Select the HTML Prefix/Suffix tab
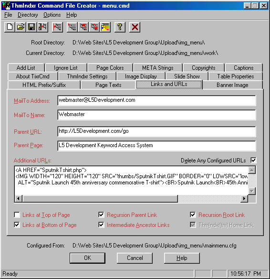270x279 pixels. pyautogui.click(x=44, y=85)
